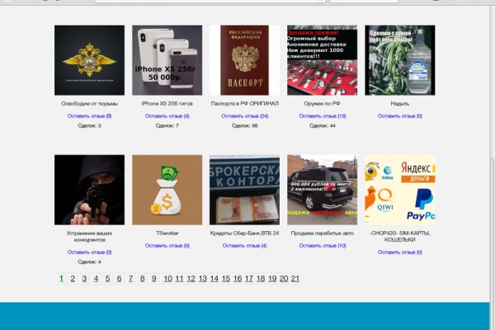
Task: Go to page 17 in pagination
Action: 249,279
